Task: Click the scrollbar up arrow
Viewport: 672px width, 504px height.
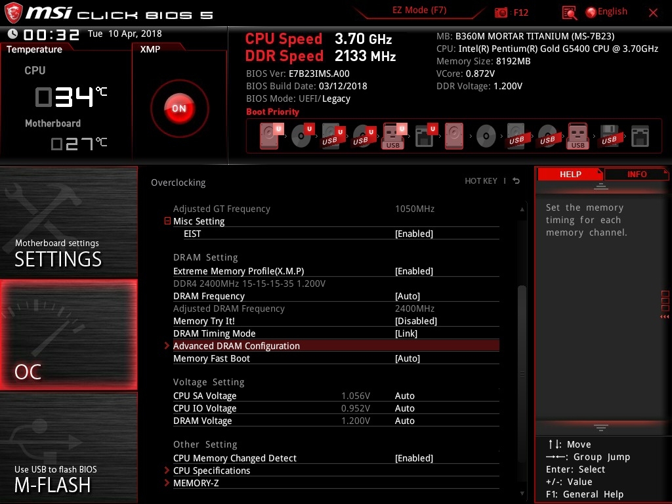Action: [x=522, y=209]
